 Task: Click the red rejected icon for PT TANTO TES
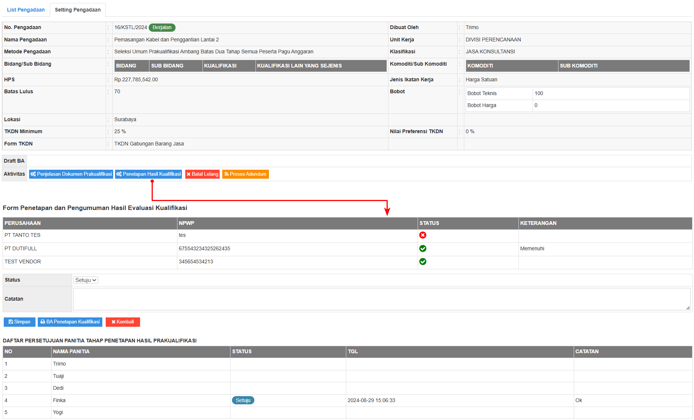tap(422, 235)
